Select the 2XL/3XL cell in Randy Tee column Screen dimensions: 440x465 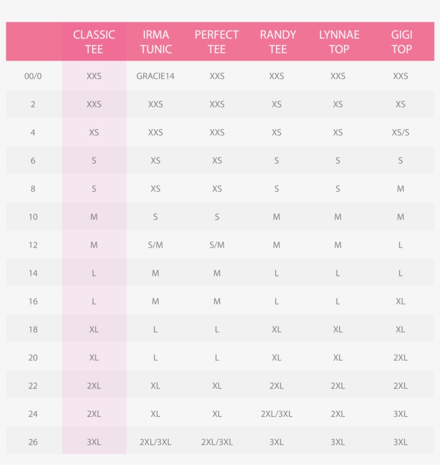pyautogui.click(x=276, y=414)
